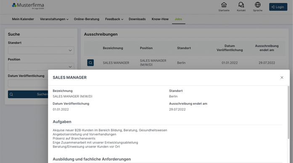Click 01.01.2022 in the table row
Viewport: 293px width, 163px height.
coord(230,63)
